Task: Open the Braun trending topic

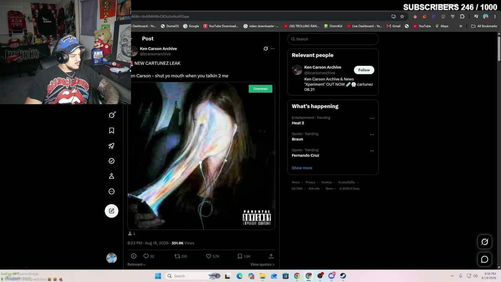Action: pos(297,139)
